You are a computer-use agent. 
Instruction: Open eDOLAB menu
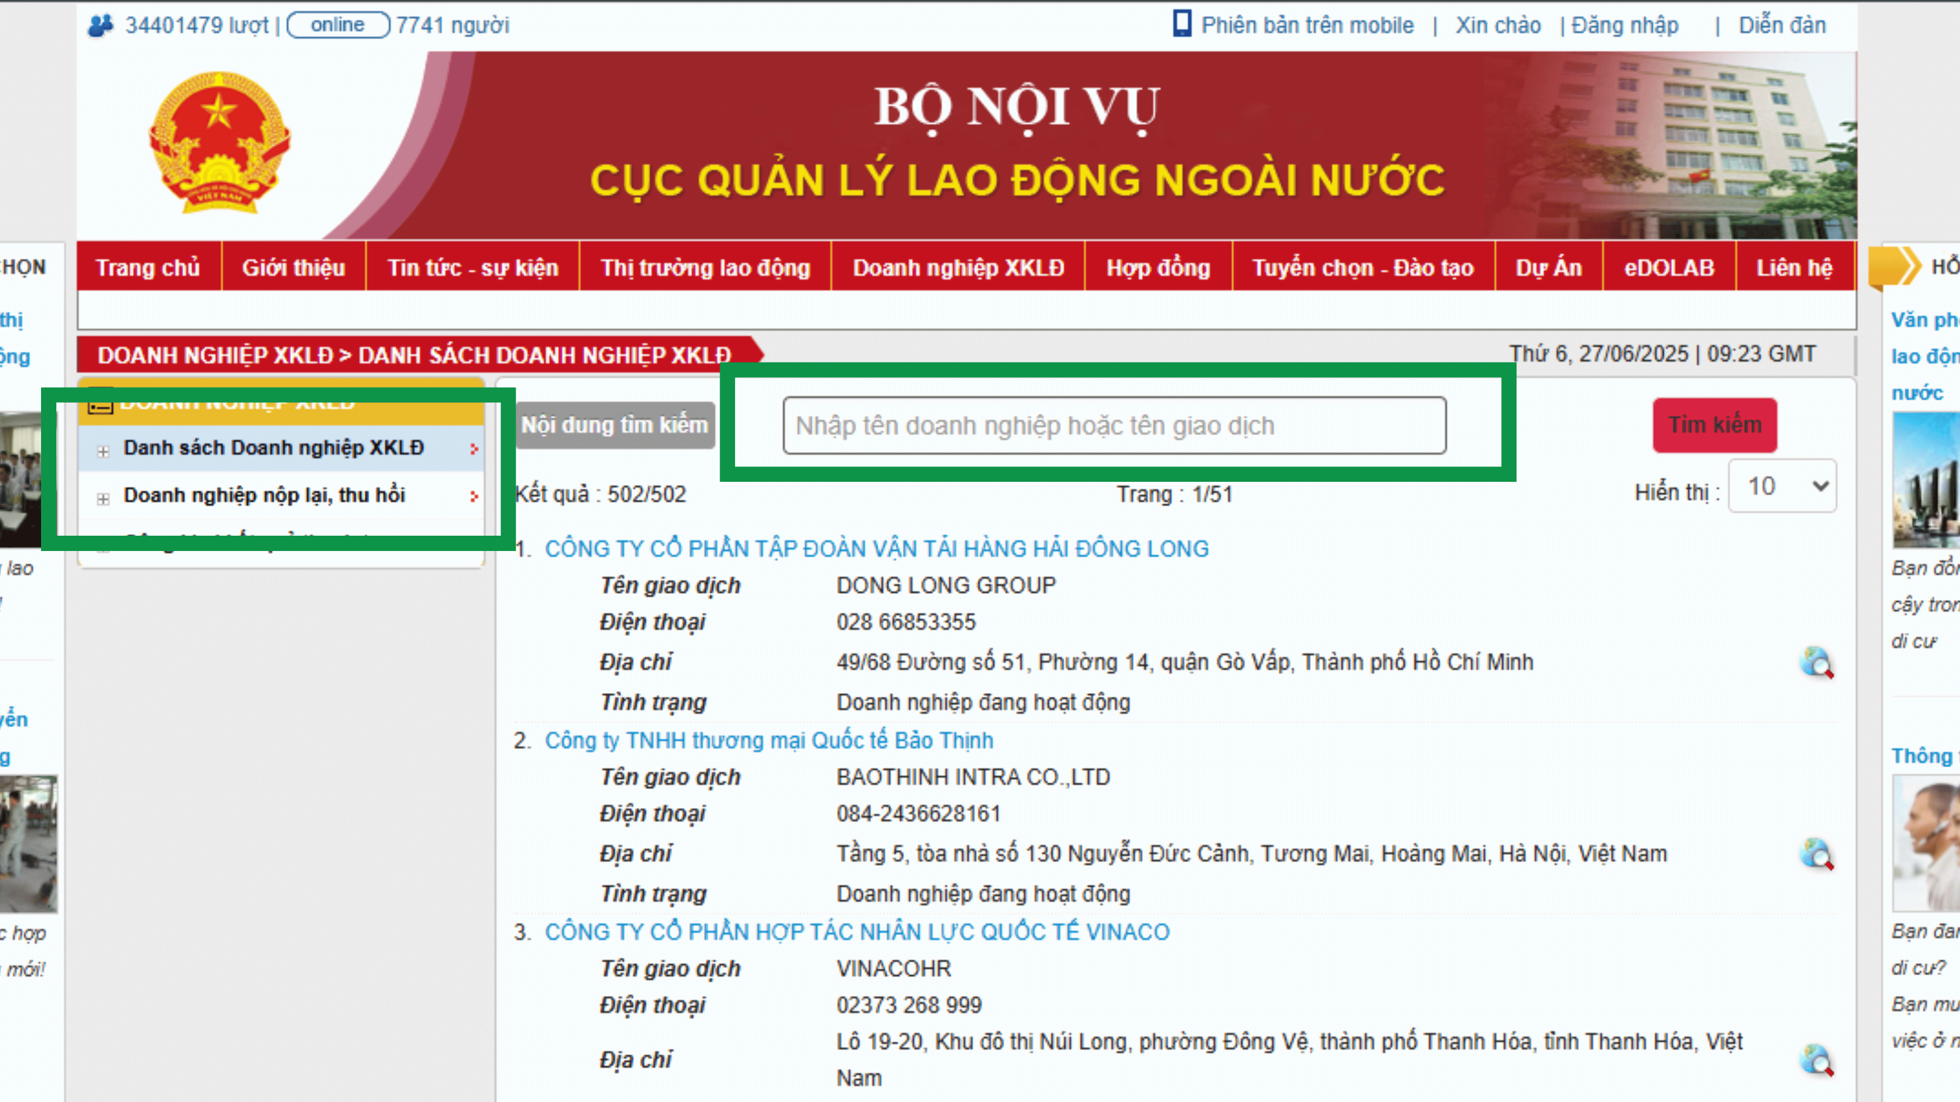pos(1669,268)
